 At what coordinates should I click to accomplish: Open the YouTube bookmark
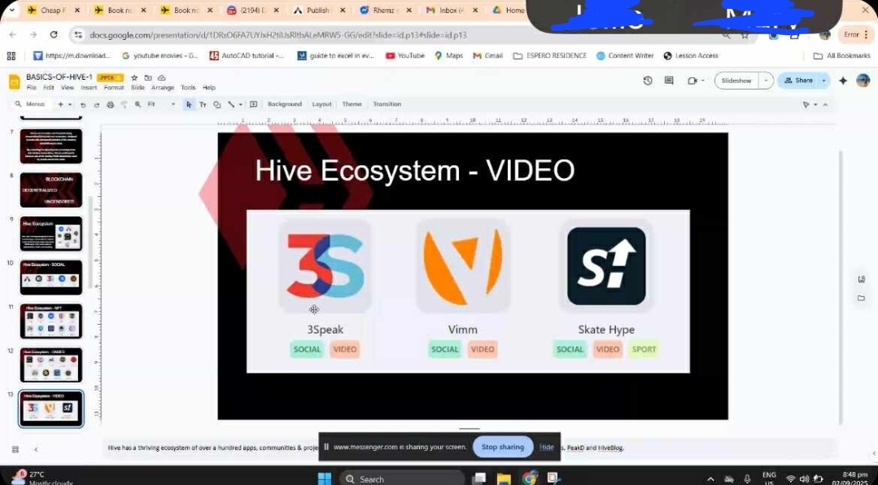click(405, 56)
